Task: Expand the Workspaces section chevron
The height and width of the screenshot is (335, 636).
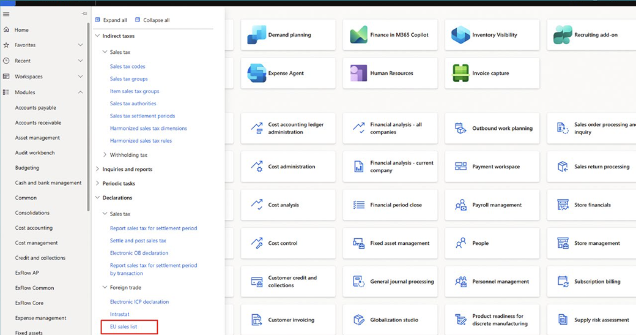Action: click(x=80, y=77)
